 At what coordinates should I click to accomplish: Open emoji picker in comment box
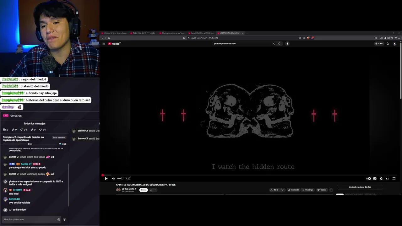pyautogui.click(x=59, y=220)
